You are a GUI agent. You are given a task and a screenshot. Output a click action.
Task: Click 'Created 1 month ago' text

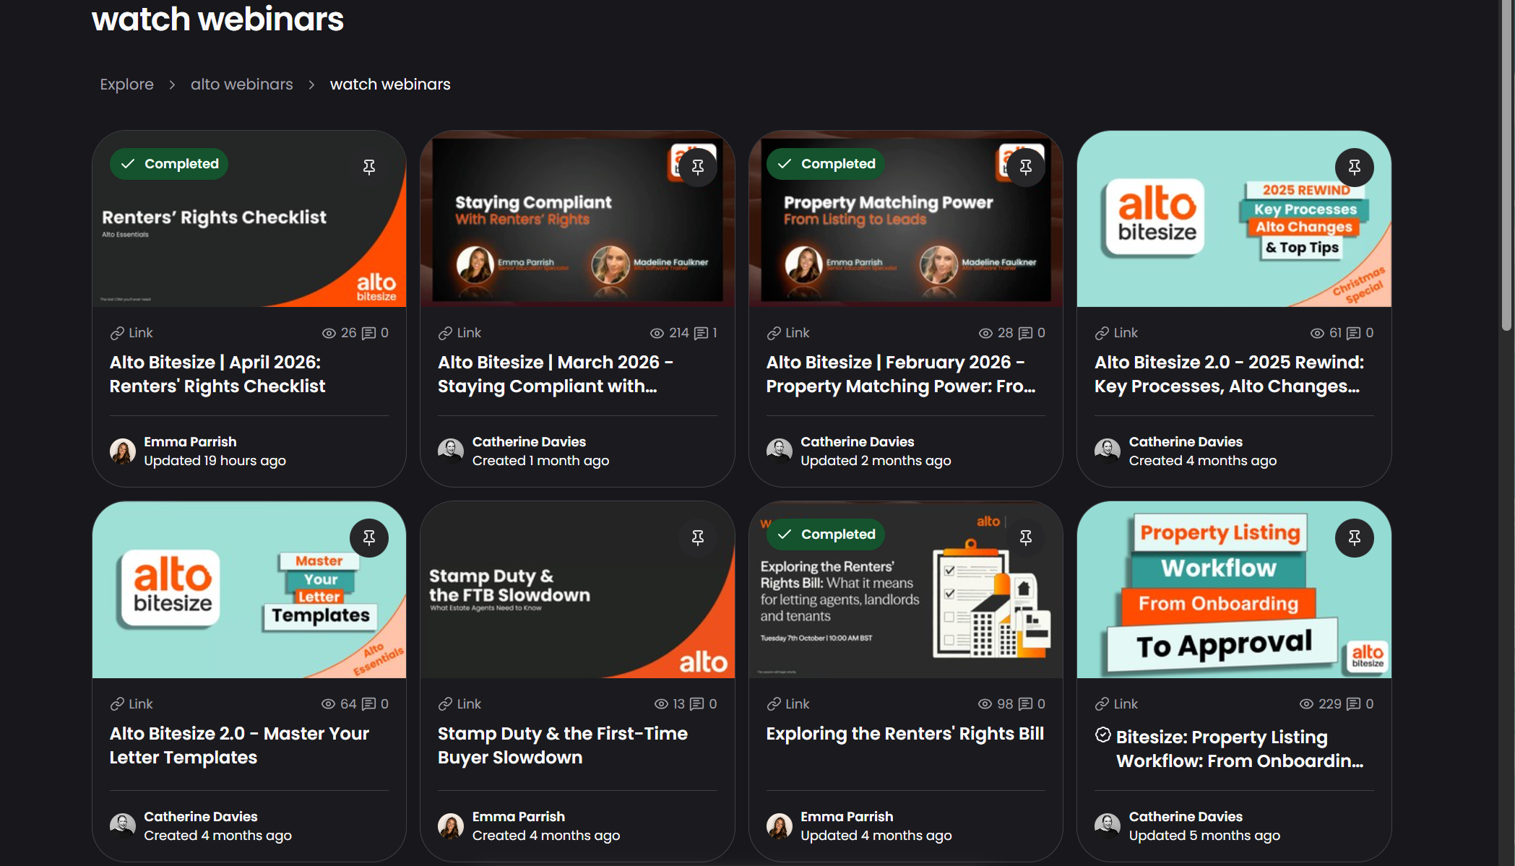click(540, 461)
